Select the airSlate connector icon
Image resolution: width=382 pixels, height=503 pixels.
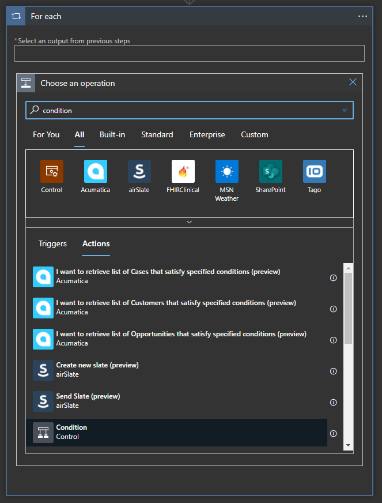(x=139, y=171)
